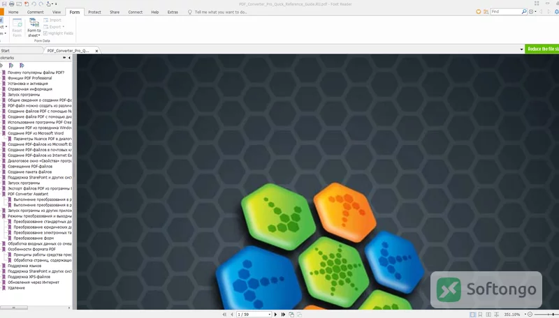Open bookmark 'Создание PDF из Microsoft Word'
Viewport: 559px width, 318px height.
pos(36,133)
